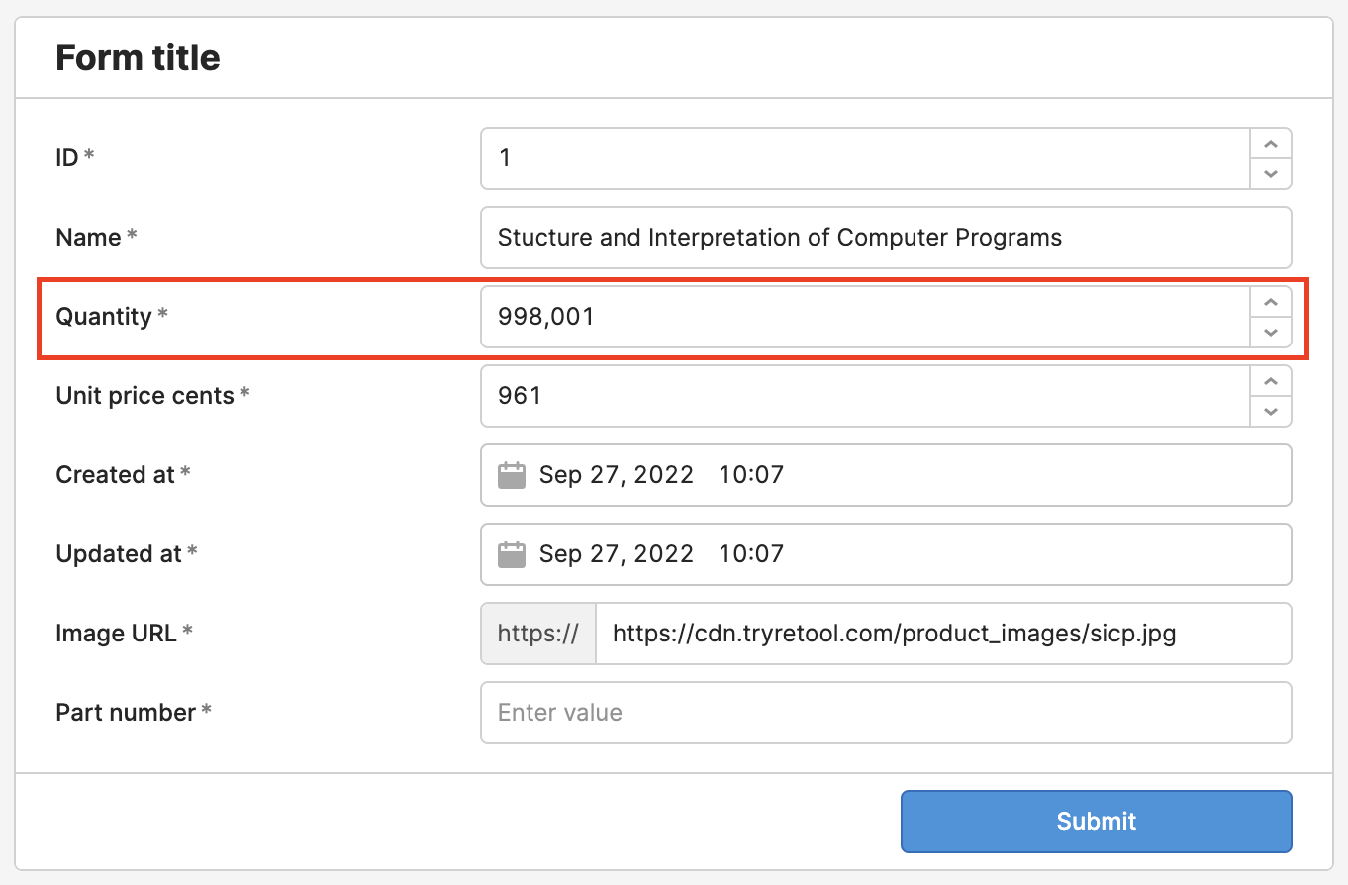This screenshot has height=885, width=1348.
Task: Increase Quantity using the up stepper
Action: [1271, 302]
